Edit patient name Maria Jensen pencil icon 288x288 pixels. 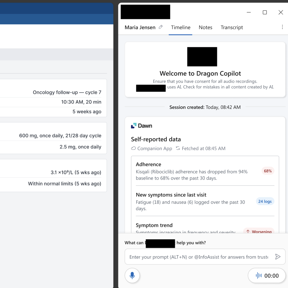coord(161,27)
